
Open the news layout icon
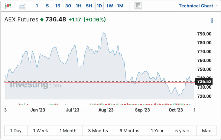[x=138, y=6]
